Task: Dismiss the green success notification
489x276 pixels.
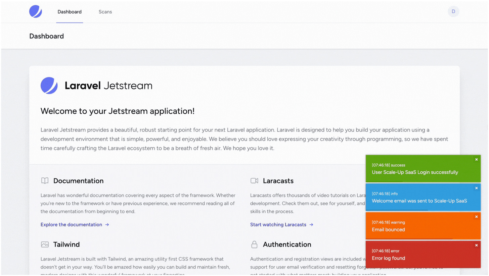Action: click(x=476, y=160)
